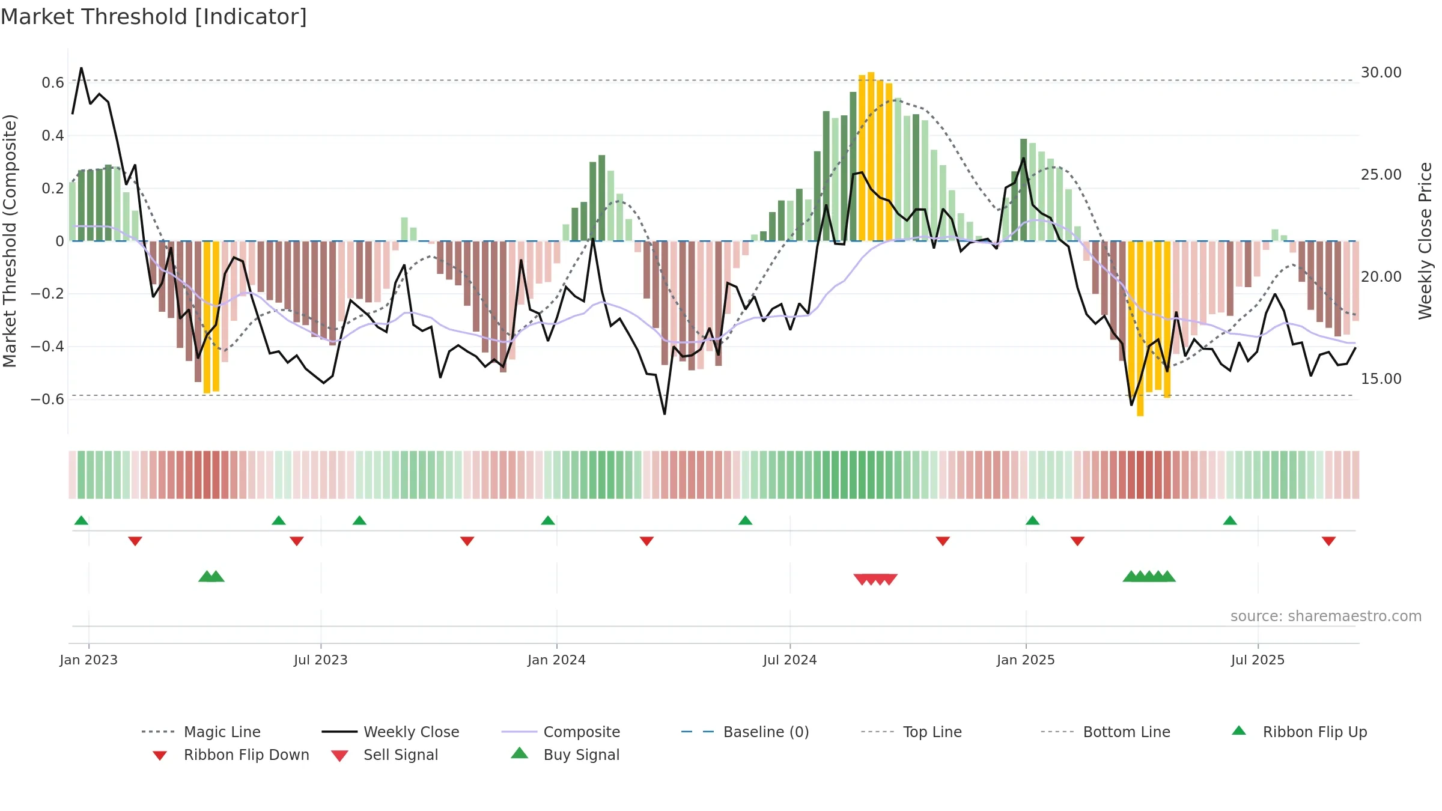Image resolution: width=1442 pixels, height=811 pixels.
Task: Click the Sell Signal cluster after Jul 2024
Action: 875,579
